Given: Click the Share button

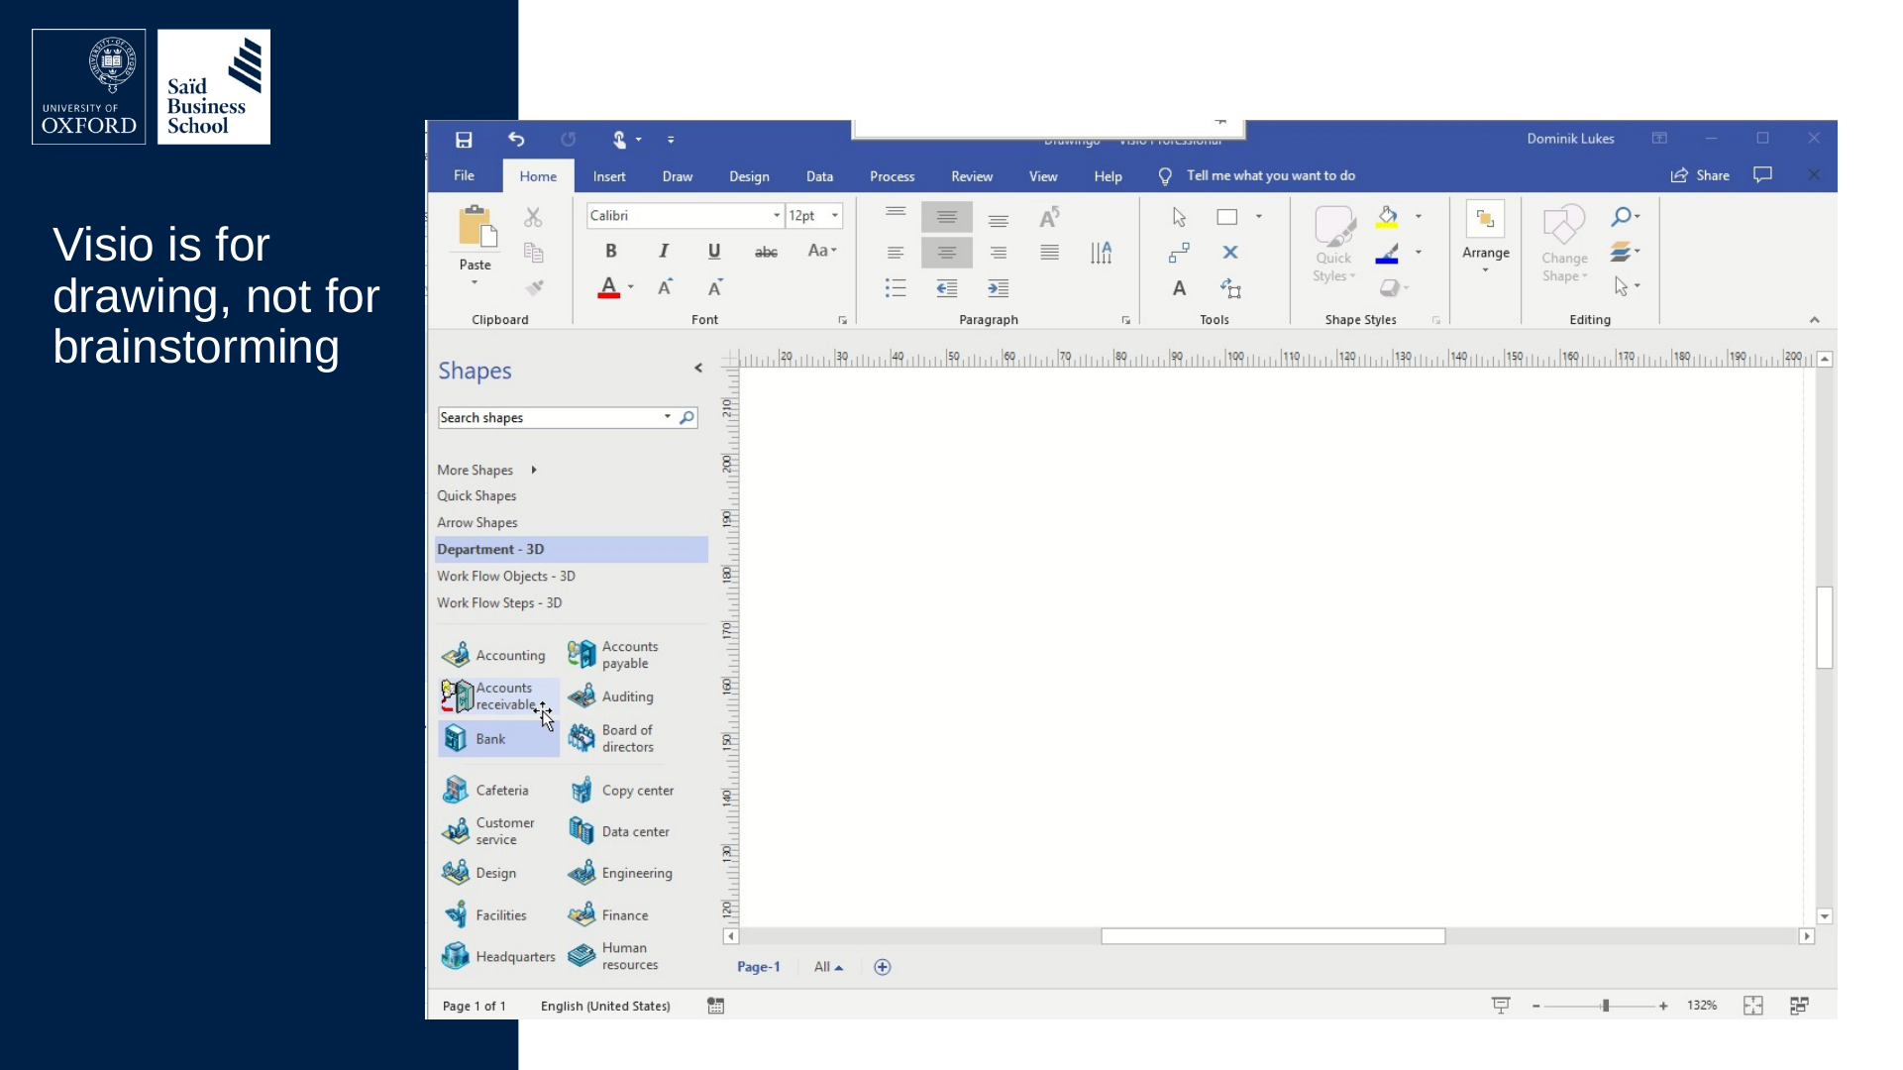Looking at the screenshot, I should 1700,175.
